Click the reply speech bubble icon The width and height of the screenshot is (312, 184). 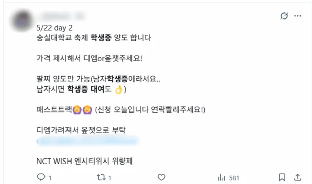(41, 177)
